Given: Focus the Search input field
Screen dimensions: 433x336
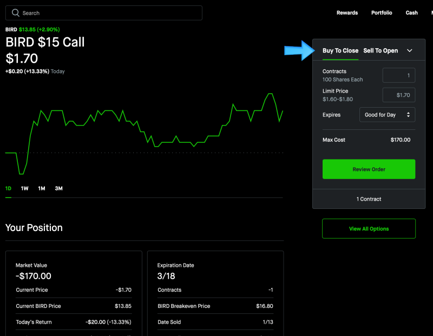Looking at the screenshot, I should [x=104, y=13].
